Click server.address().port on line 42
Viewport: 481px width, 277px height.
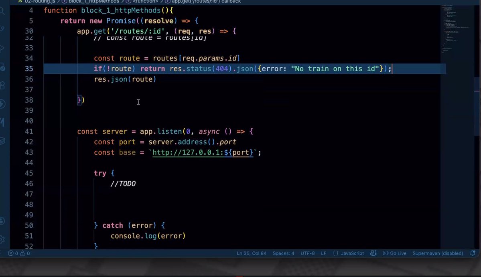(x=192, y=142)
